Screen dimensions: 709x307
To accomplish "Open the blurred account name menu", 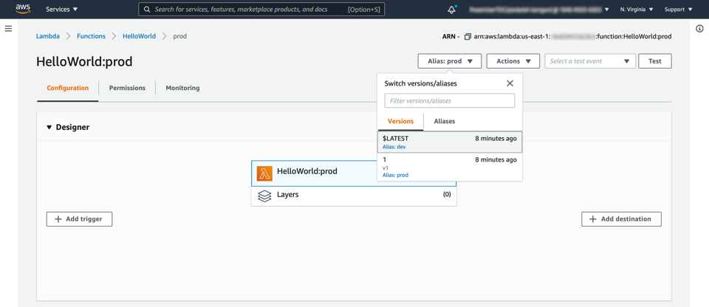I will tap(538, 9).
